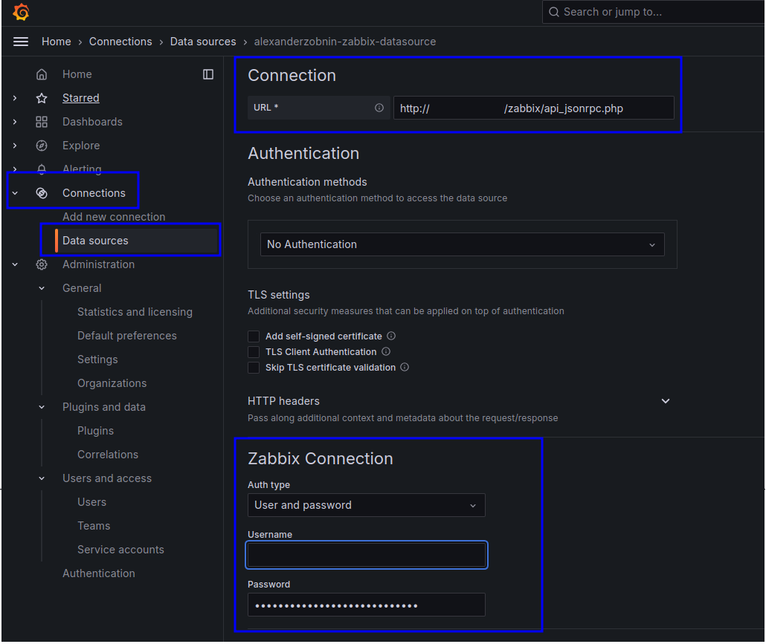Open Users and access section
Screen dimensions: 766x644
point(107,478)
